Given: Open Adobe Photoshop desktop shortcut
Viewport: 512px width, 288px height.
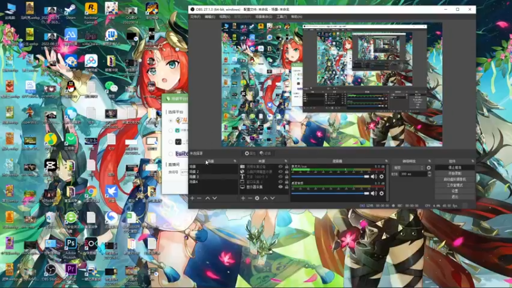Looking at the screenshot, I should pos(70,244).
